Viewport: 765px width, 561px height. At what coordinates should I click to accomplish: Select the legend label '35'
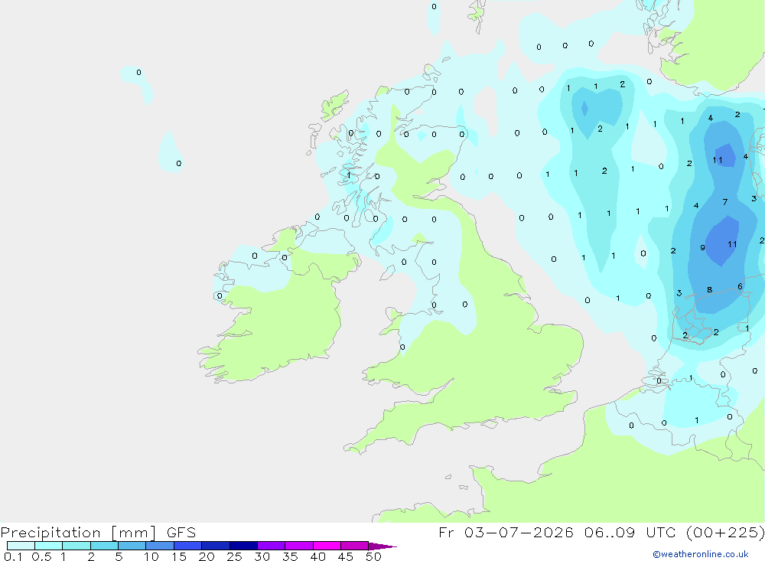[290, 556]
